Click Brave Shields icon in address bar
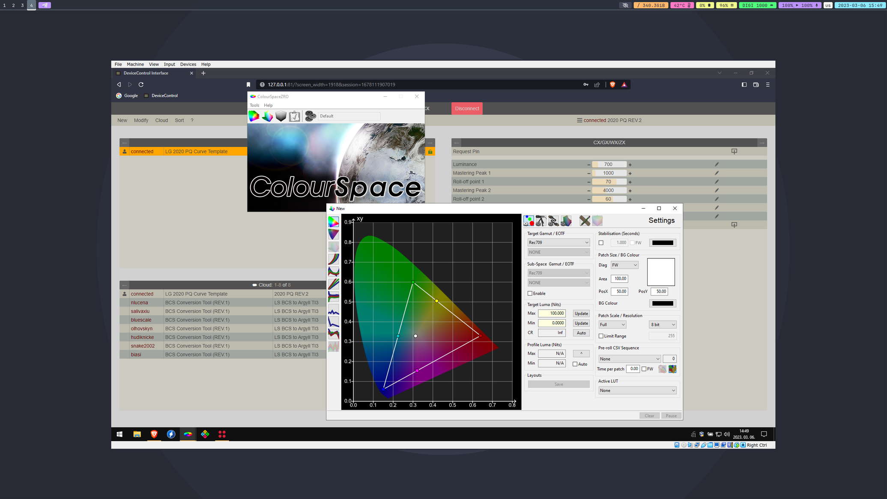 [612, 84]
